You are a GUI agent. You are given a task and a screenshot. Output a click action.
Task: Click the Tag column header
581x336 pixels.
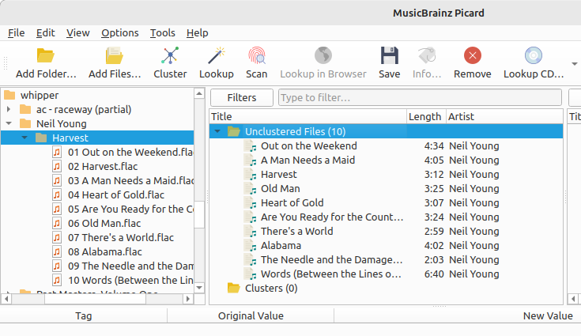coord(83,316)
